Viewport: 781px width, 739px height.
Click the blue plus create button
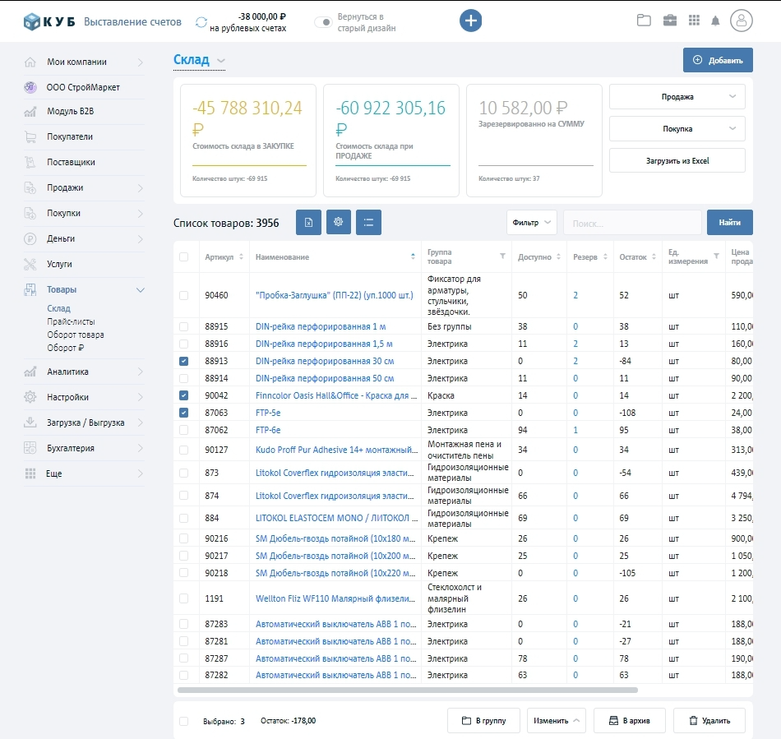click(470, 21)
